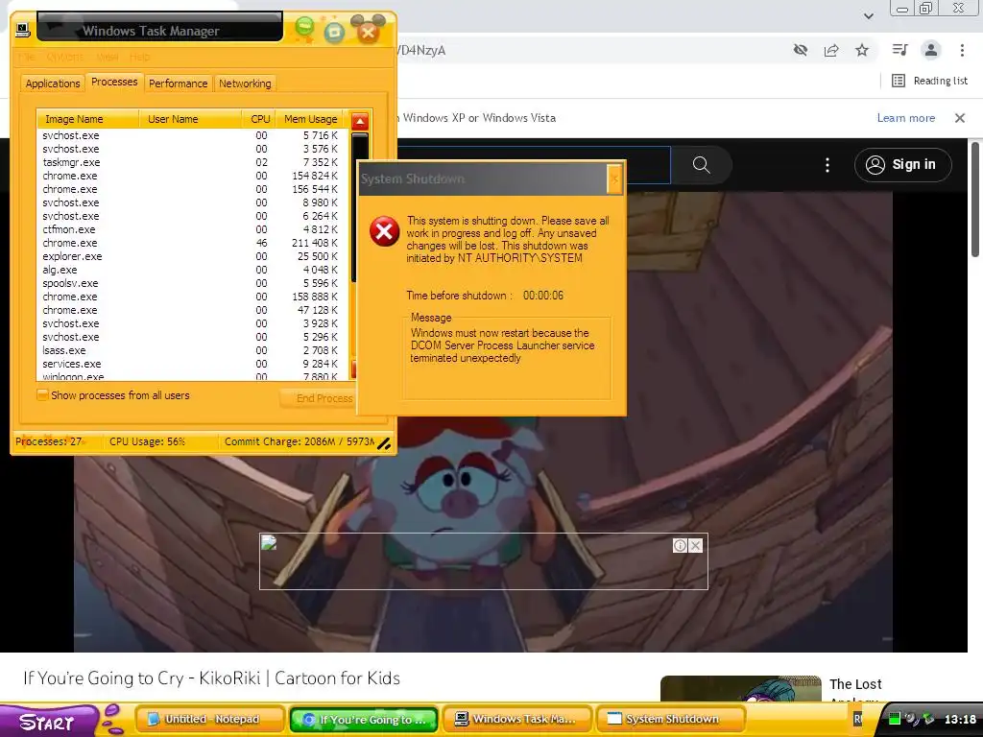Viewport: 983px width, 737px height.
Task: Switch to the Applications tab
Action: (53, 83)
